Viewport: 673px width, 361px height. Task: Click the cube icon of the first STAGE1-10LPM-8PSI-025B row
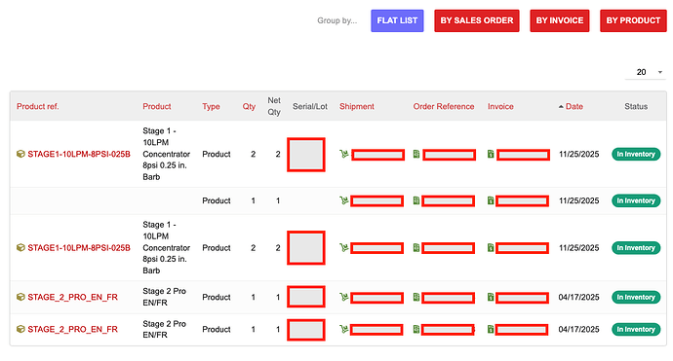click(x=20, y=154)
